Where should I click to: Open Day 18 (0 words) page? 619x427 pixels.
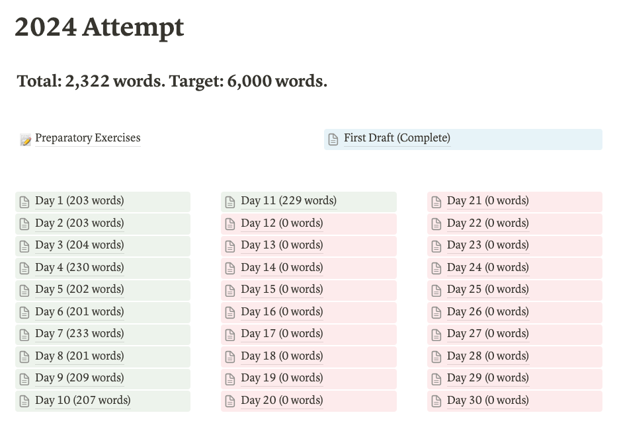282,356
